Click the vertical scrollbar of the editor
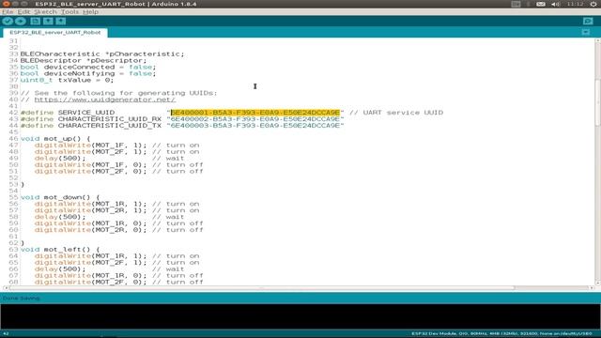 (x=597, y=102)
